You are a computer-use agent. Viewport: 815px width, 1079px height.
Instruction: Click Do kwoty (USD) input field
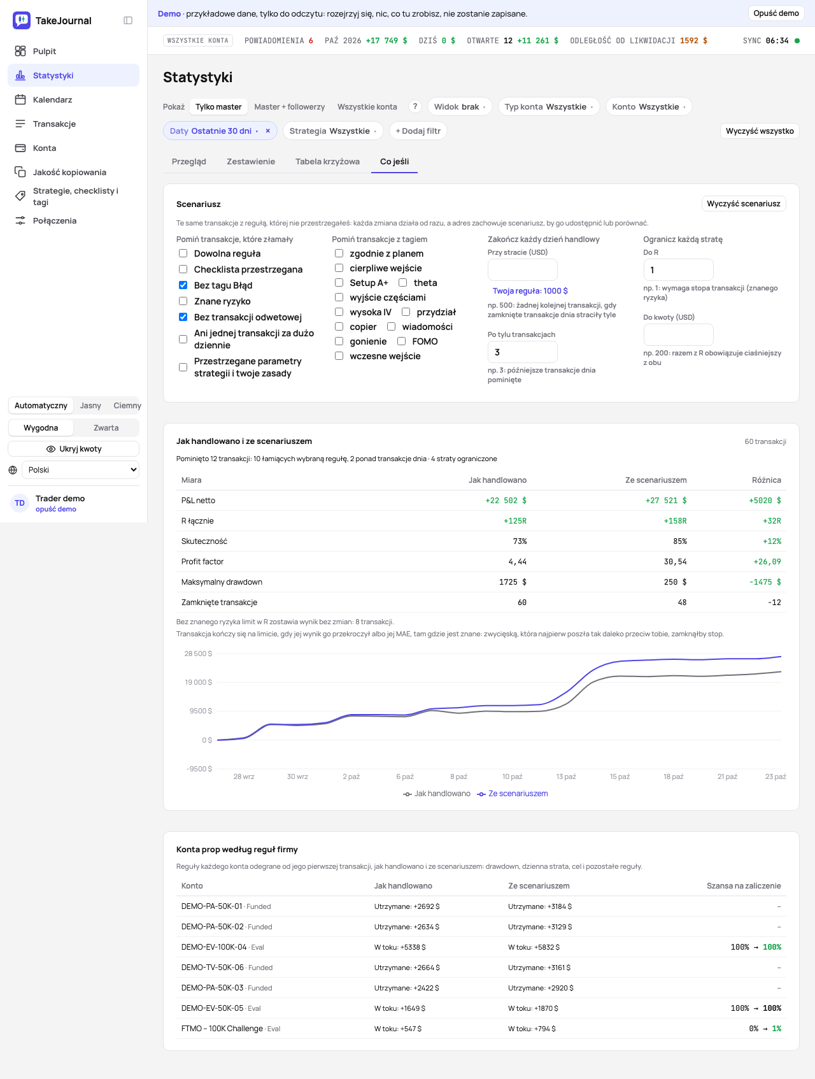pyautogui.click(x=678, y=334)
